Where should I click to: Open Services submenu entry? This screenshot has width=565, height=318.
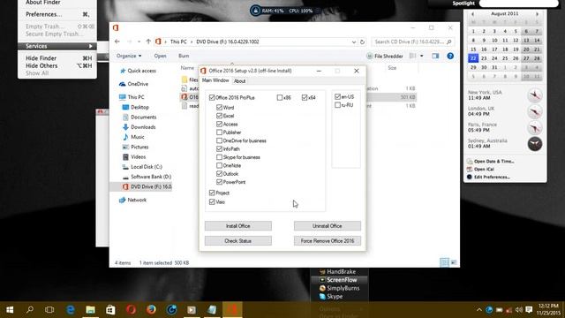[x=56, y=46]
